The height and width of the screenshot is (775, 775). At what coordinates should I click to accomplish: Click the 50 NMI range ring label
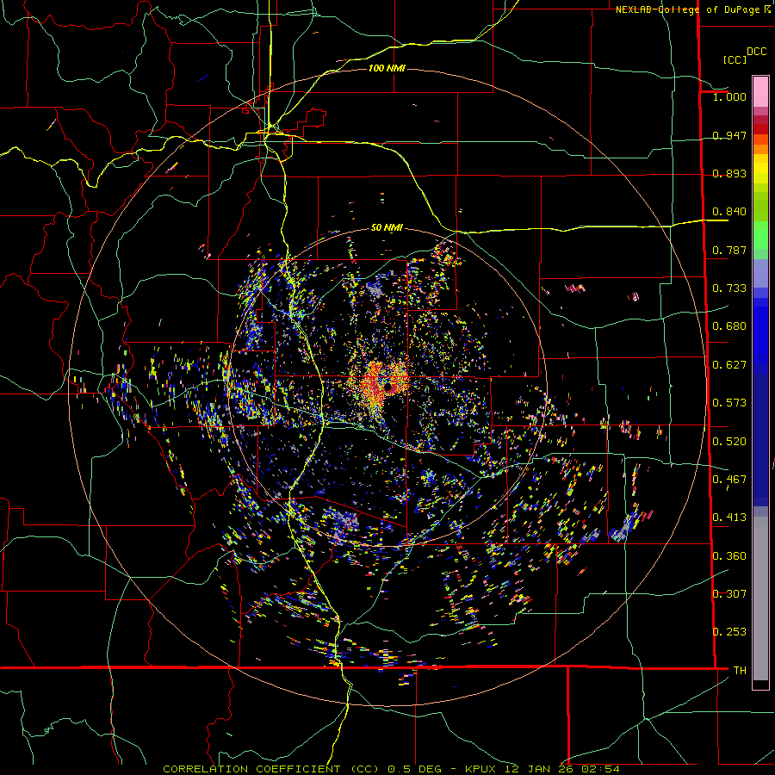tap(387, 227)
